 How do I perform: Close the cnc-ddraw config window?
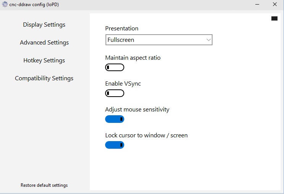point(274,5)
